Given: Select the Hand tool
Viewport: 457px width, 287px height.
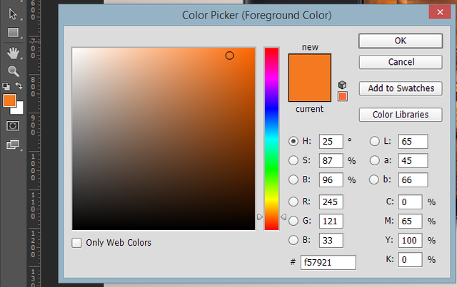Looking at the screenshot, I should (x=13, y=53).
